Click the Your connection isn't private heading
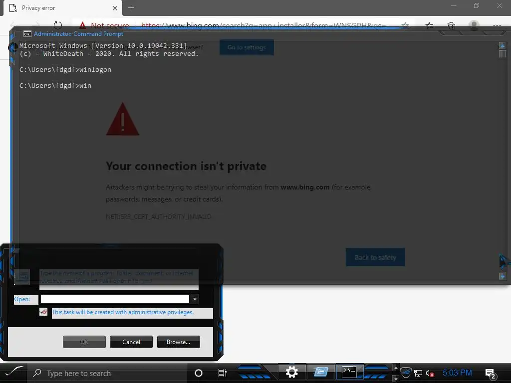Viewport: 511px width, 383px height. click(186, 166)
